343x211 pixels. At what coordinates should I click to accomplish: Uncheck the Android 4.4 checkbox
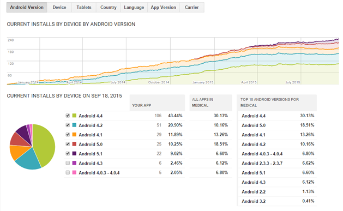click(x=68, y=116)
